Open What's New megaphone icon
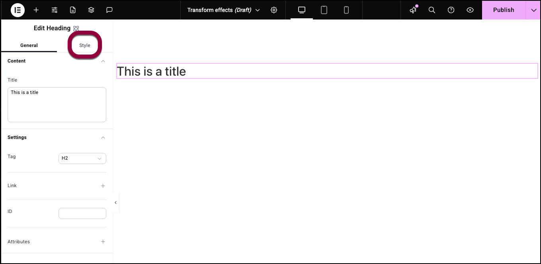 point(413,10)
